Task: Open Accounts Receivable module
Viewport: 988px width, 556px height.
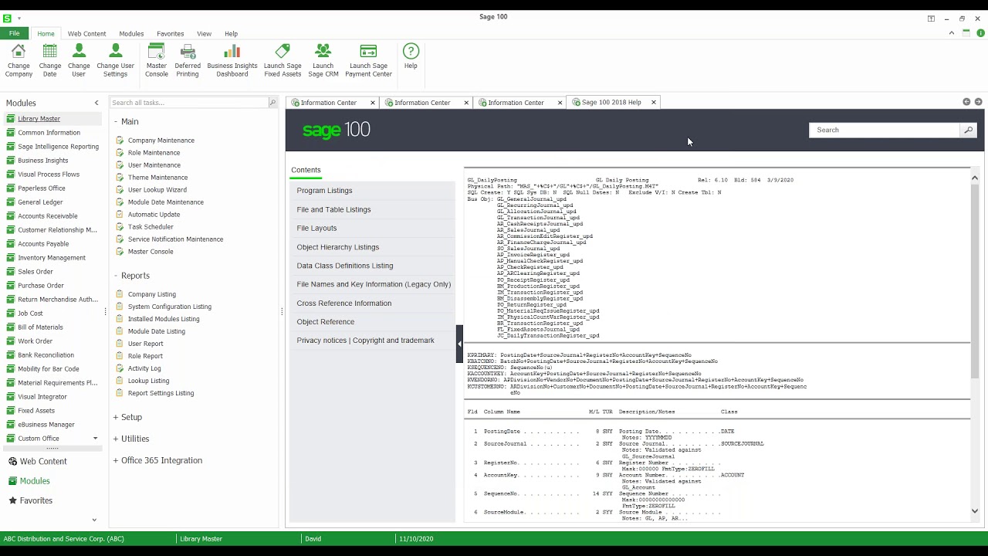Action: click(47, 216)
